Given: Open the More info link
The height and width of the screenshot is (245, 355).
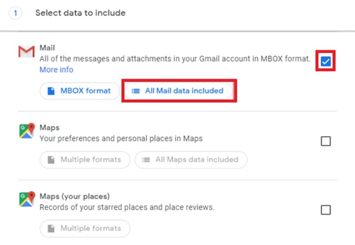Looking at the screenshot, I should [56, 70].
